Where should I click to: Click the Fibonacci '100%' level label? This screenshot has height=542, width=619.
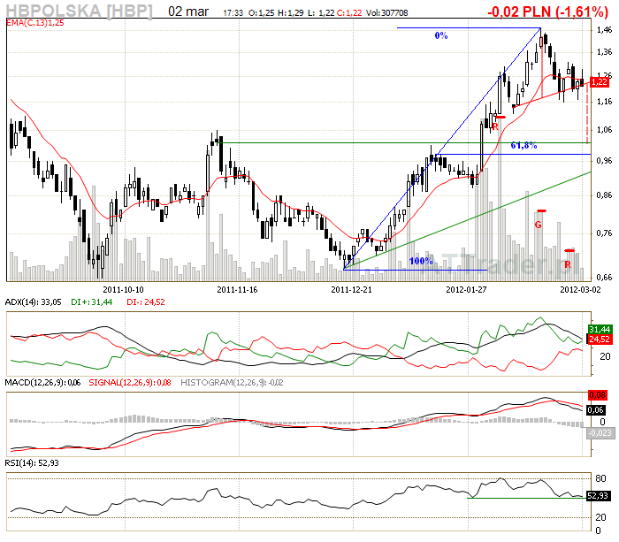click(x=421, y=261)
